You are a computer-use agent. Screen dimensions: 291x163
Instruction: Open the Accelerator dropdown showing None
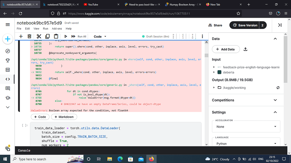click(x=246, y=127)
